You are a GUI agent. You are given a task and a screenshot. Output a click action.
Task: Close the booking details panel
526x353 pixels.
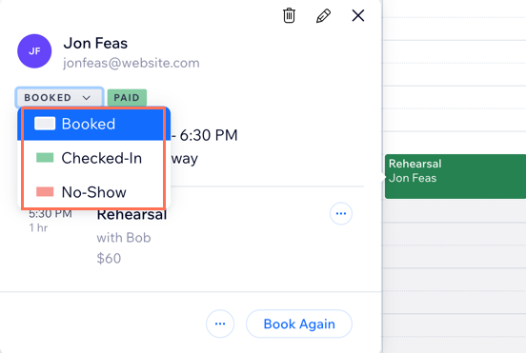(x=358, y=15)
